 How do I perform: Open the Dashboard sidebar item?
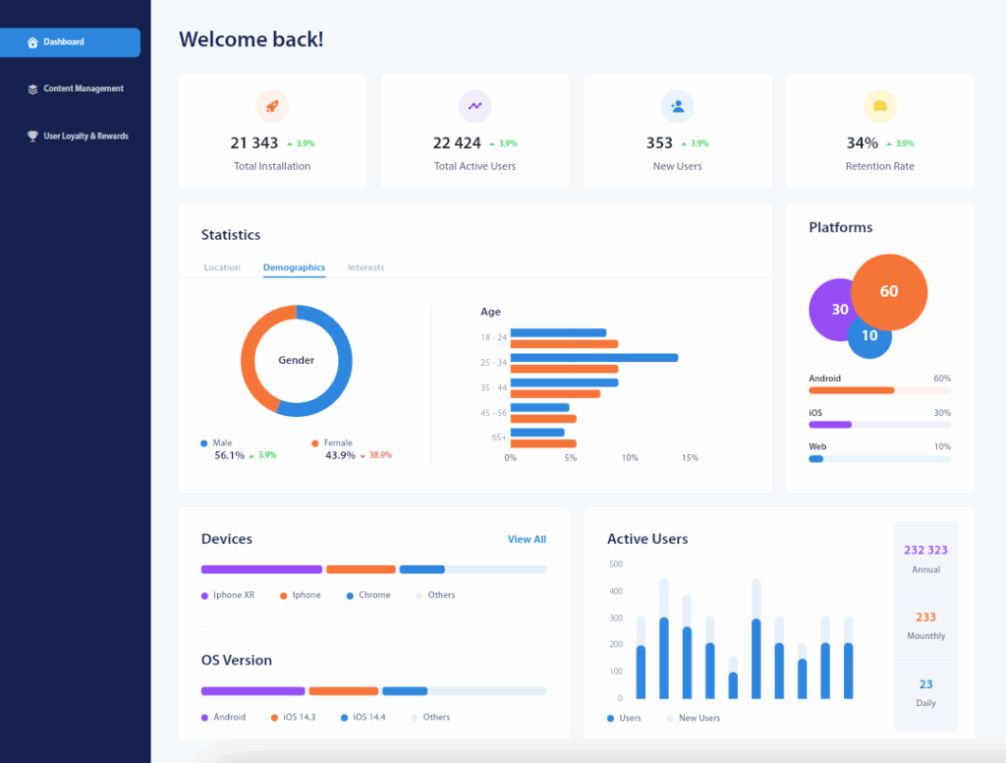click(70, 42)
